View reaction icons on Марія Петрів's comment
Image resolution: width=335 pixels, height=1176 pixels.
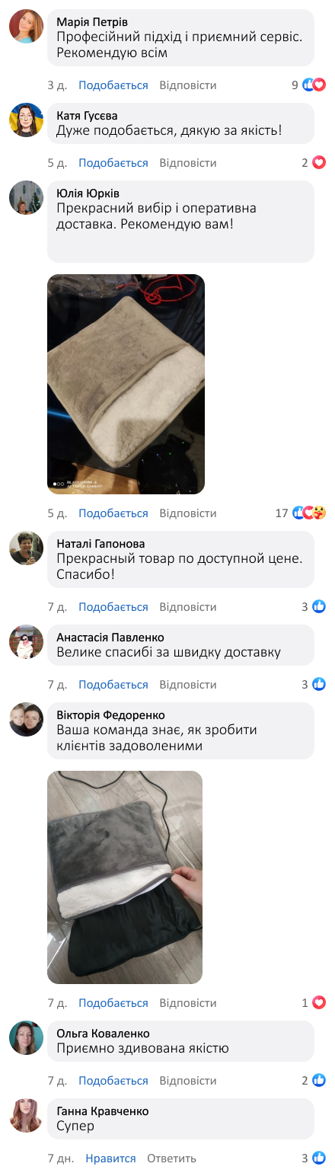pos(314,85)
